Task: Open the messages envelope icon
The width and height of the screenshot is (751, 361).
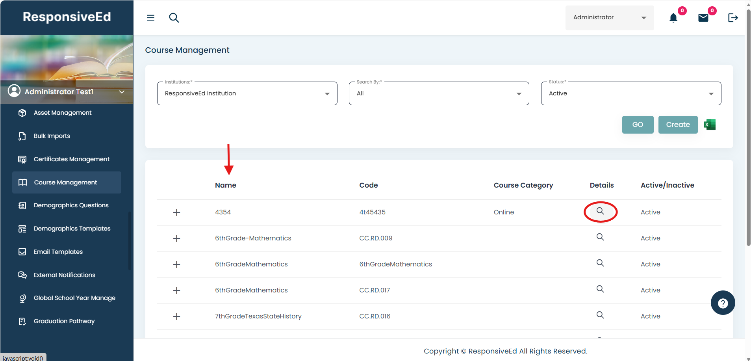Action: tap(703, 18)
